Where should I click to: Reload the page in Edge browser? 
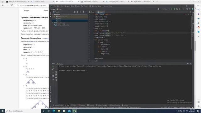[x=12, y=5]
